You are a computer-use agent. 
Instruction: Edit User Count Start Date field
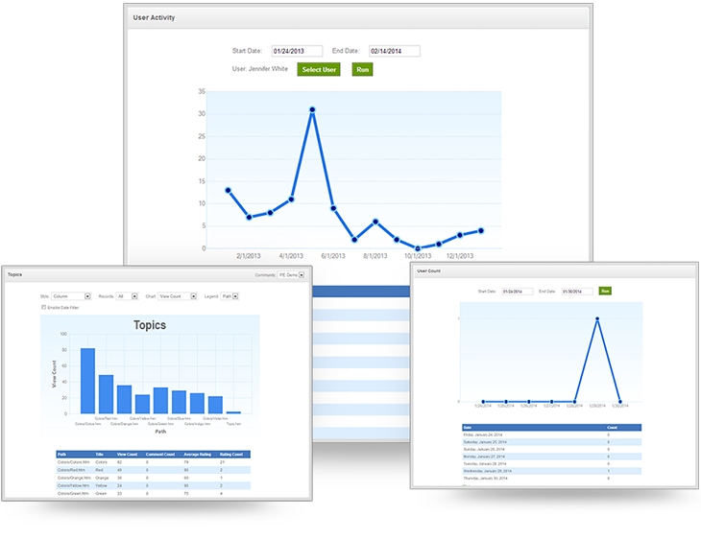pos(518,292)
